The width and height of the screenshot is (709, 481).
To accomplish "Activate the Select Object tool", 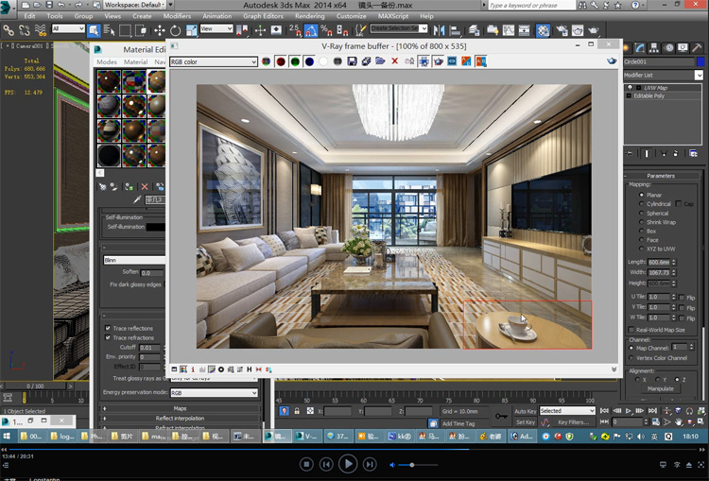I will (94, 30).
